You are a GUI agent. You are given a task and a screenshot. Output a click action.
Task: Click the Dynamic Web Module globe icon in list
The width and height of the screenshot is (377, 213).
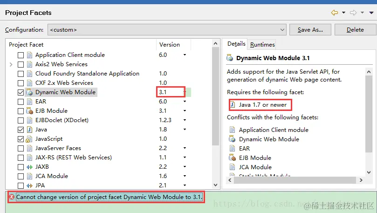tap(29, 92)
